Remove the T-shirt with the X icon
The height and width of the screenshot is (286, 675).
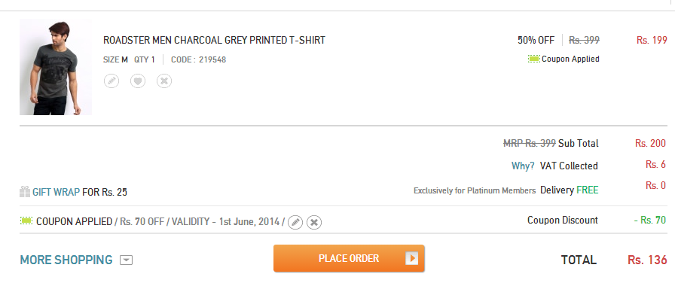pyautogui.click(x=164, y=81)
